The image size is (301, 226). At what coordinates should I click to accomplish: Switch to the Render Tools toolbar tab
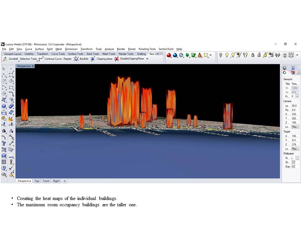[126, 54]
